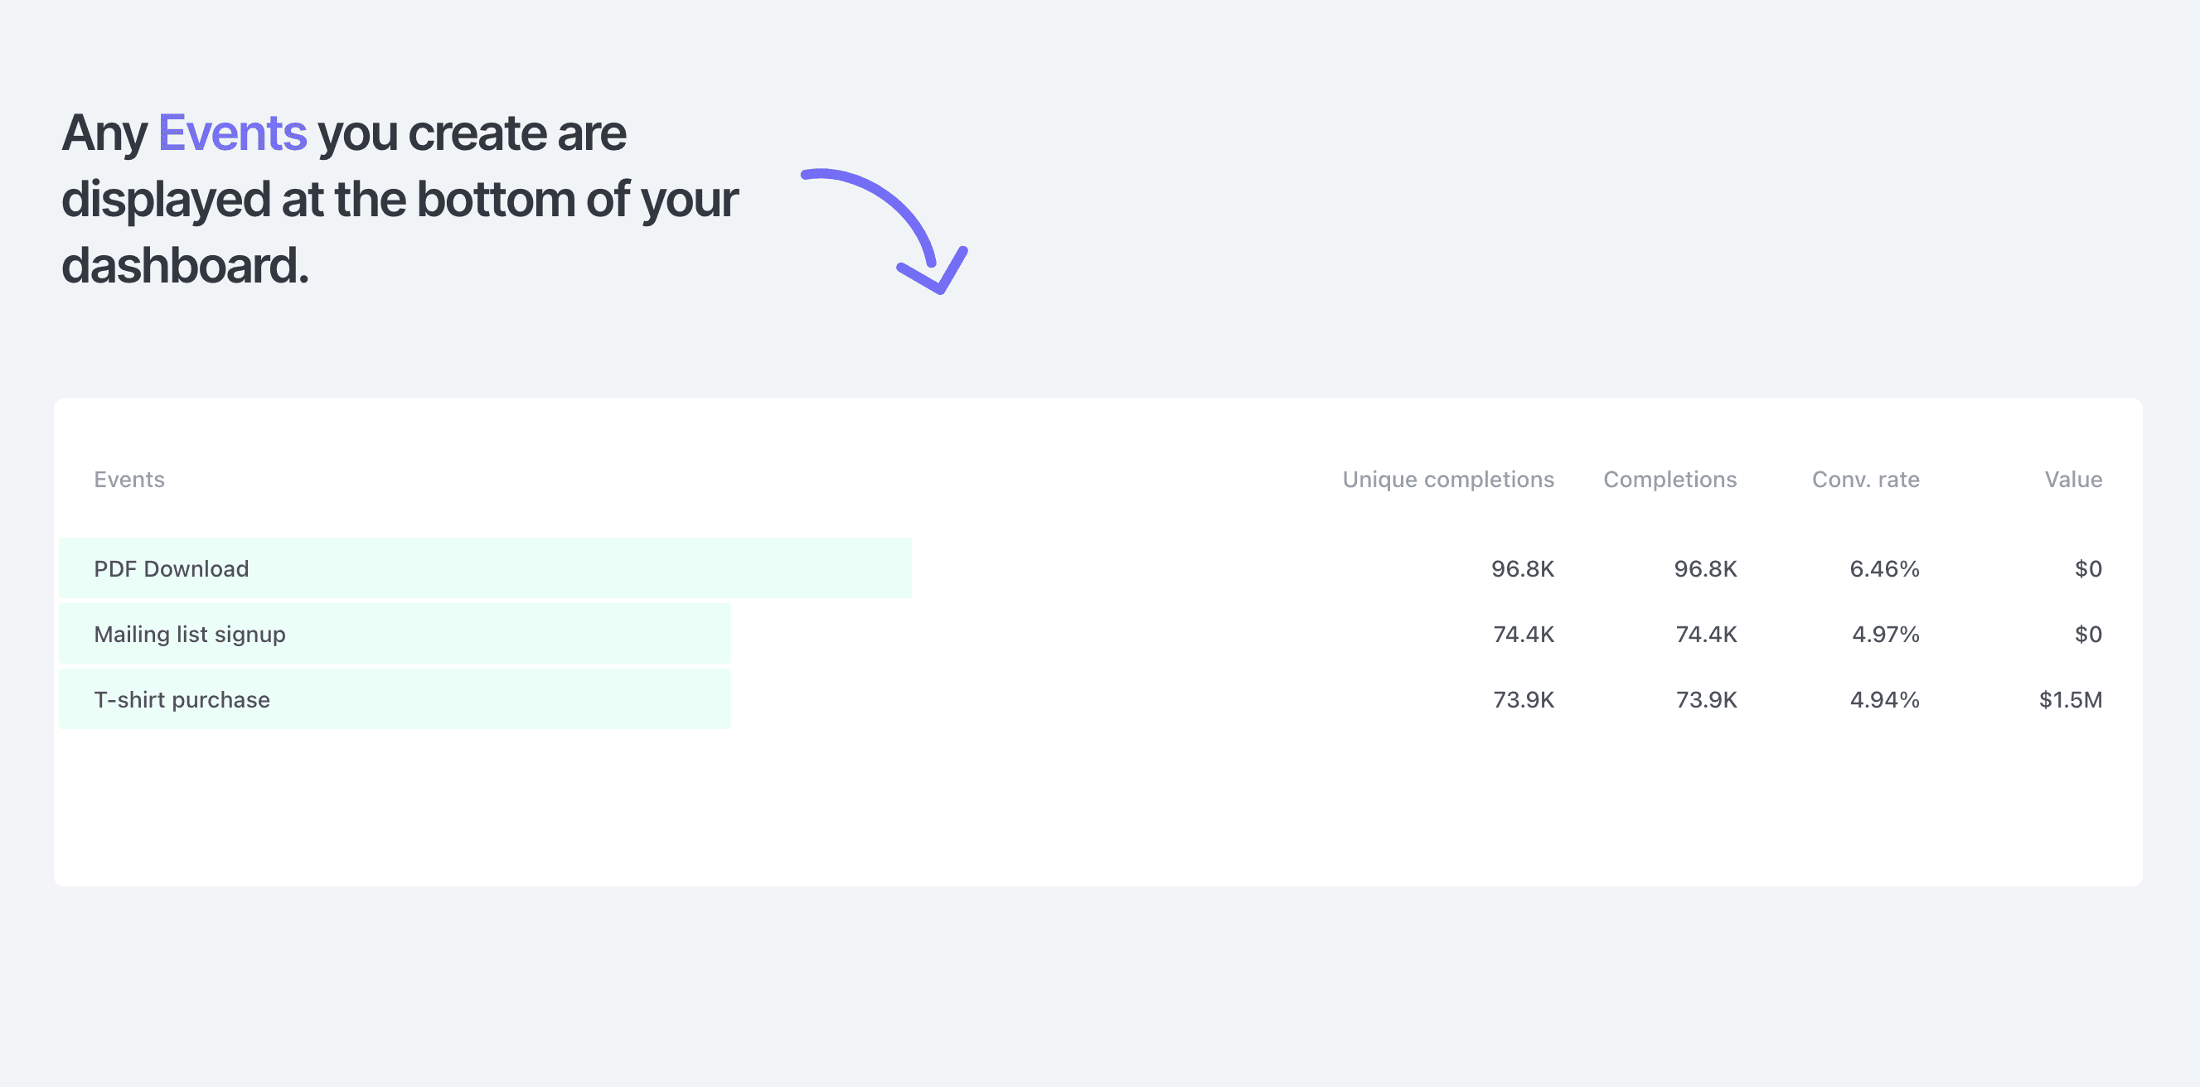The width and height of the screenshot is (2200, 1087).
Task: Open the Mailing list signup event
Action: (190, 635)
